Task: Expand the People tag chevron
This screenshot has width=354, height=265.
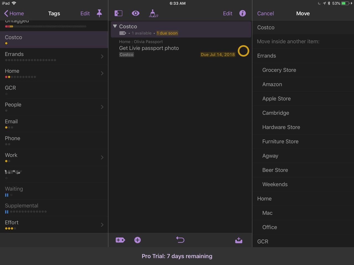Action: [102, 107]
